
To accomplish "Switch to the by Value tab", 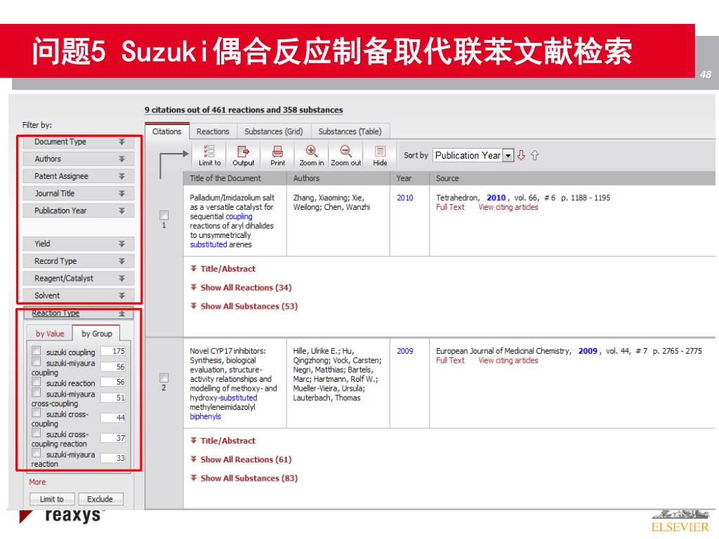I will point(50,333).
